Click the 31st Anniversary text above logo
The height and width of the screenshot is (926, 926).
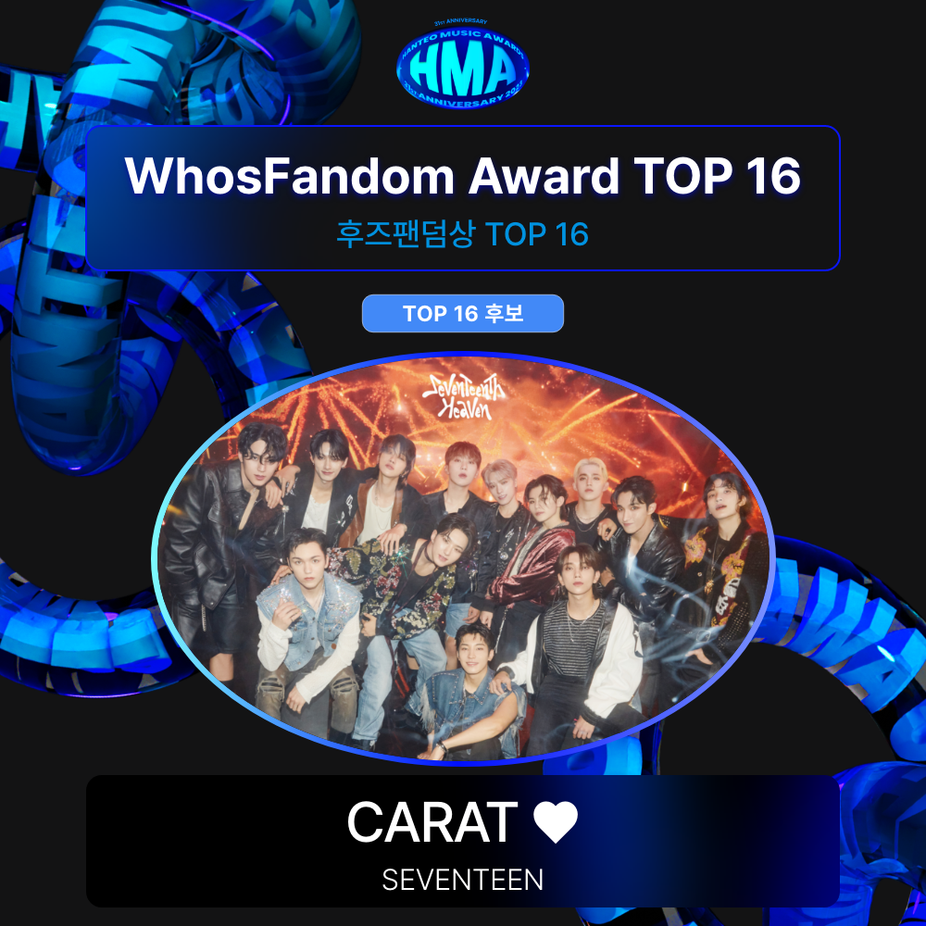460,22
